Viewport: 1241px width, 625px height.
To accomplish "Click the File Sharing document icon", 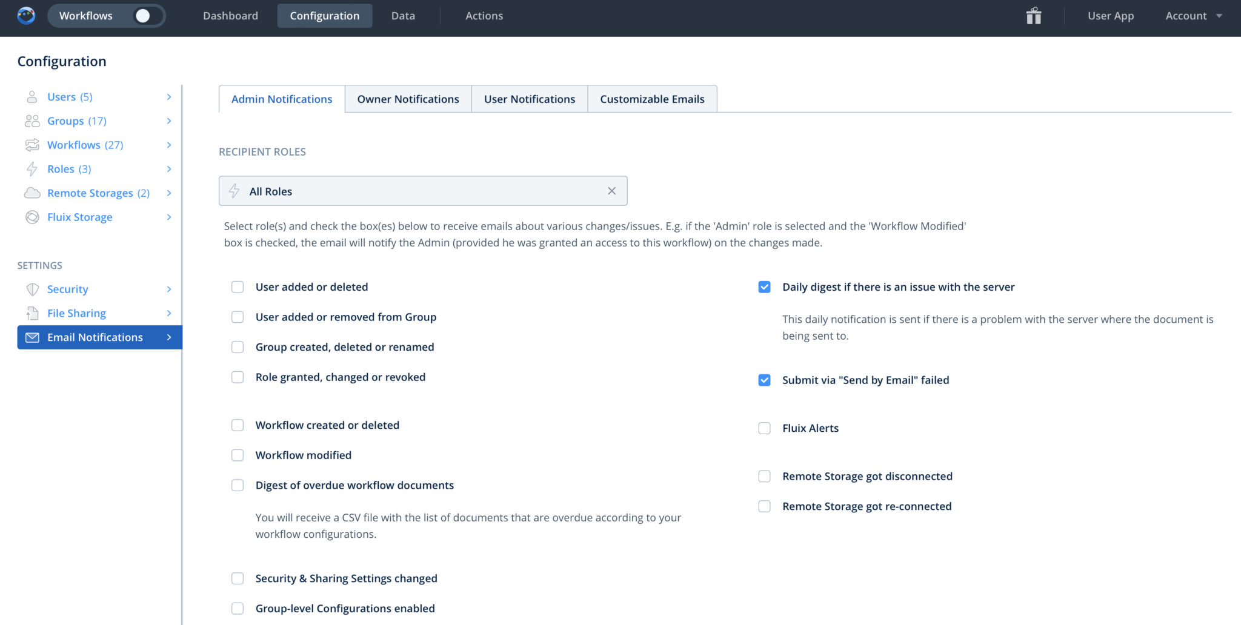I will (x=32, y=313).
